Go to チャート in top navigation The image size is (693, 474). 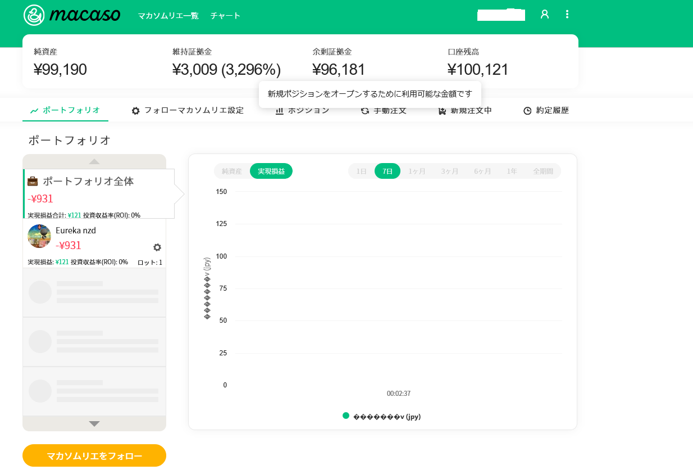click(225, 16)
